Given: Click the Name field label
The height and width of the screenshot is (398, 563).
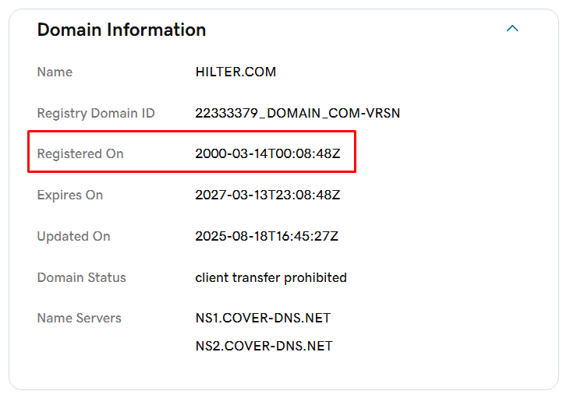Looking at the screenshot, I should point(55,72).
